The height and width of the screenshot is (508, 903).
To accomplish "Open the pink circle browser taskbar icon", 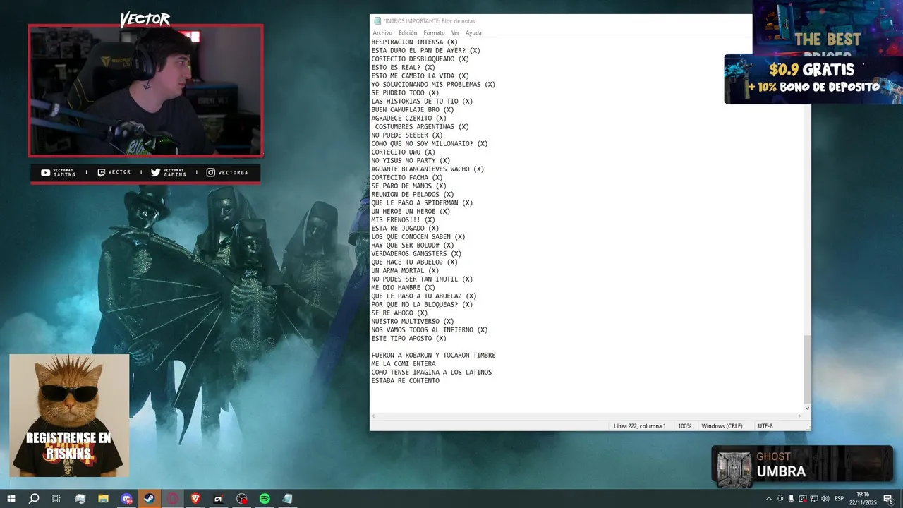I will (x=173, y=499).
